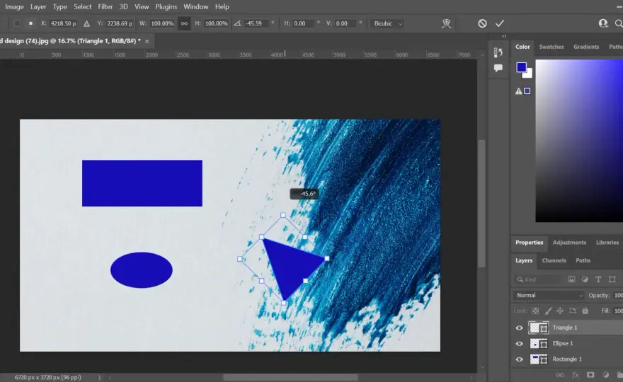Open the Comments panel icon

point(498,68)
